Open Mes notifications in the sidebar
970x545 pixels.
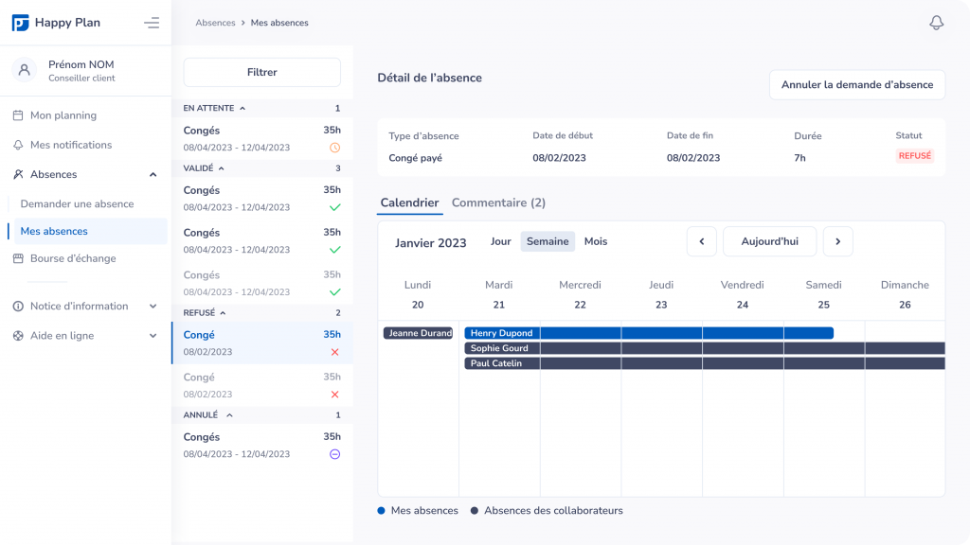[70, 145]
